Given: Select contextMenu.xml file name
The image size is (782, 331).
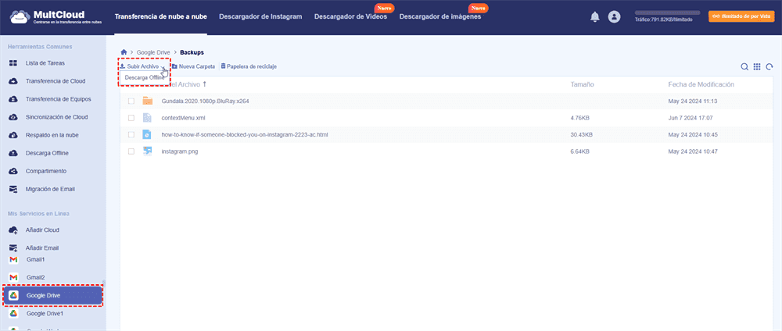Looking at the screenshot, I should tap(183, 118).
